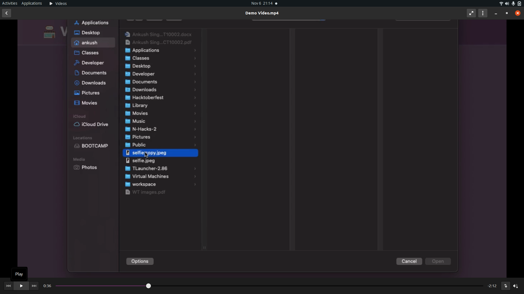Open the Activities overview

[10, 4]
